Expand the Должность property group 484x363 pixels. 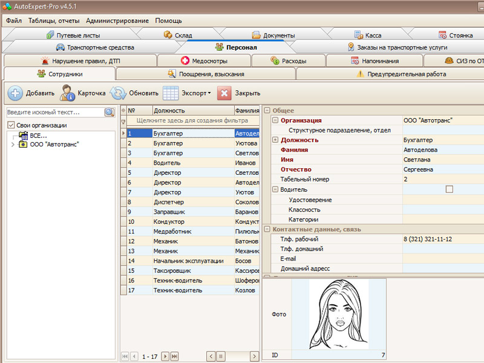[275, 140]
